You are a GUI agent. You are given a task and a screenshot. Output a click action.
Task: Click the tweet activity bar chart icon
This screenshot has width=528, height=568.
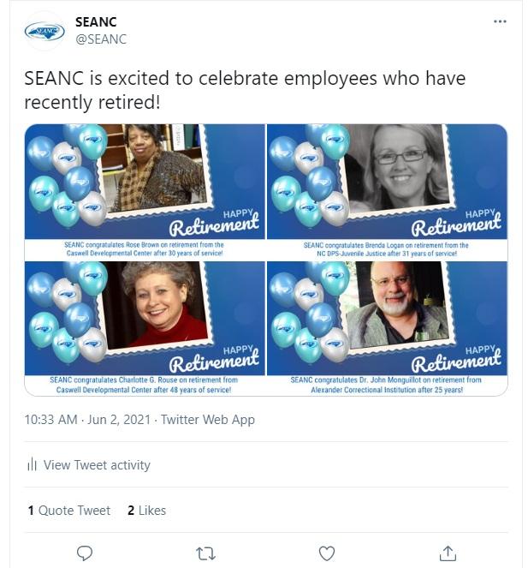[x=33, y=464]
